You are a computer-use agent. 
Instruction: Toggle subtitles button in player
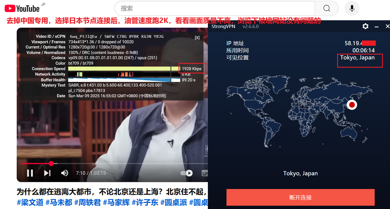click(205, 173)
